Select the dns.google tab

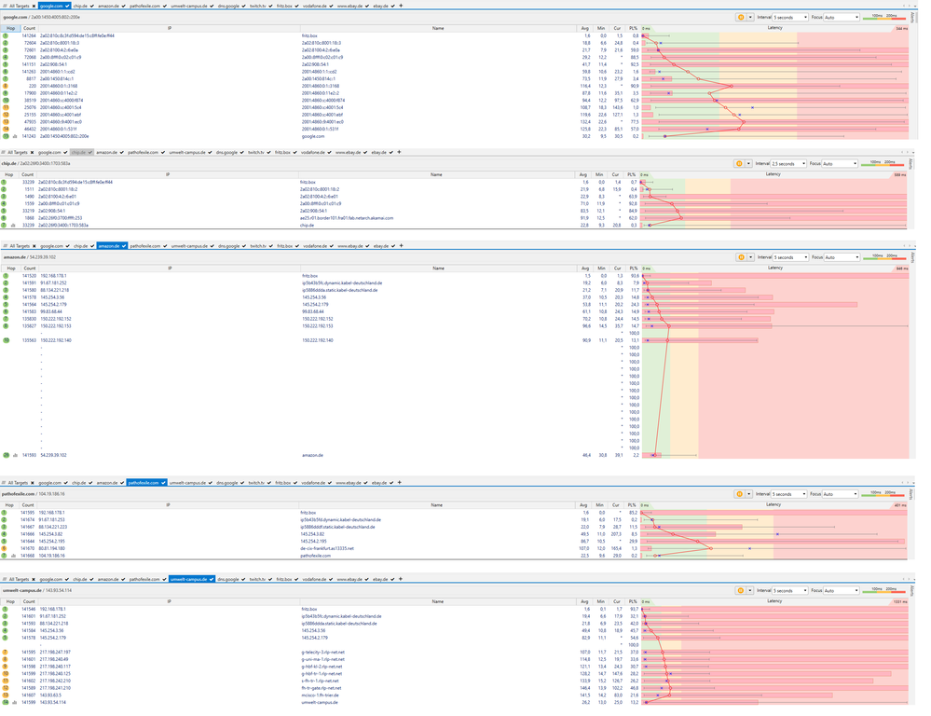(226, 5)
